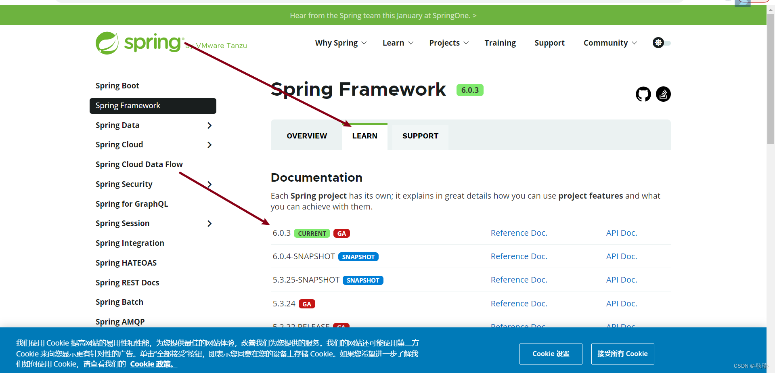The image size is (775, 373).
Task: Click the GA badge on 5.3.24 row
Action: click(x=307, y=304)
